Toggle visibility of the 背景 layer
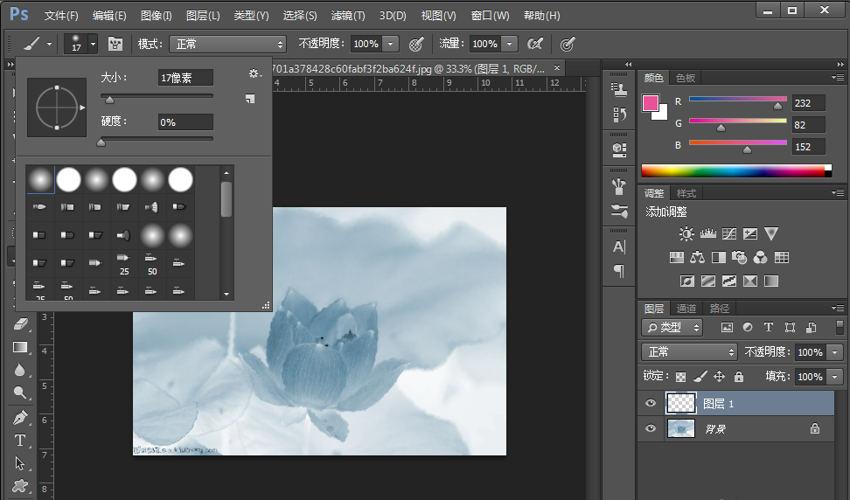The width and height of the screenshot is (850, 500). 650,428
